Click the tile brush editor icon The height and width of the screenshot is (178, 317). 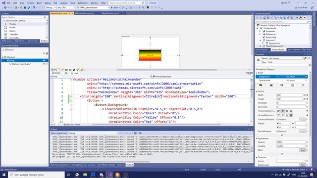coord(292,85)
